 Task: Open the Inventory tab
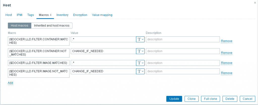tap(62, 15)
